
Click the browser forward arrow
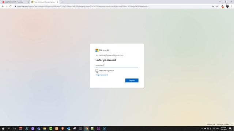click(x=7, y=7)
